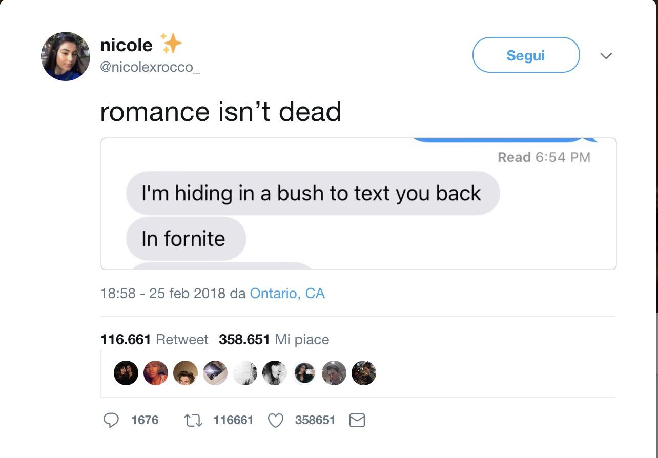658x458 pixels.
Task: Open the @nicolexrocco_ handle link
Action: [x=150, y=67]
